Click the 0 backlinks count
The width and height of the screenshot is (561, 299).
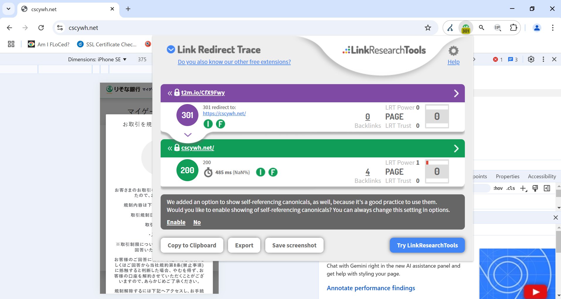368,117
